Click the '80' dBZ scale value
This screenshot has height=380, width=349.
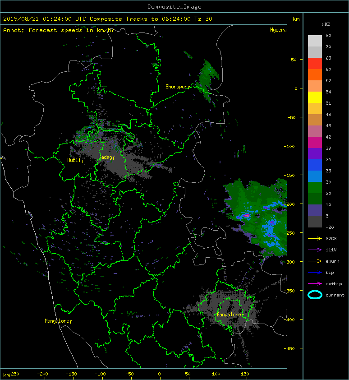pos(328,35)
